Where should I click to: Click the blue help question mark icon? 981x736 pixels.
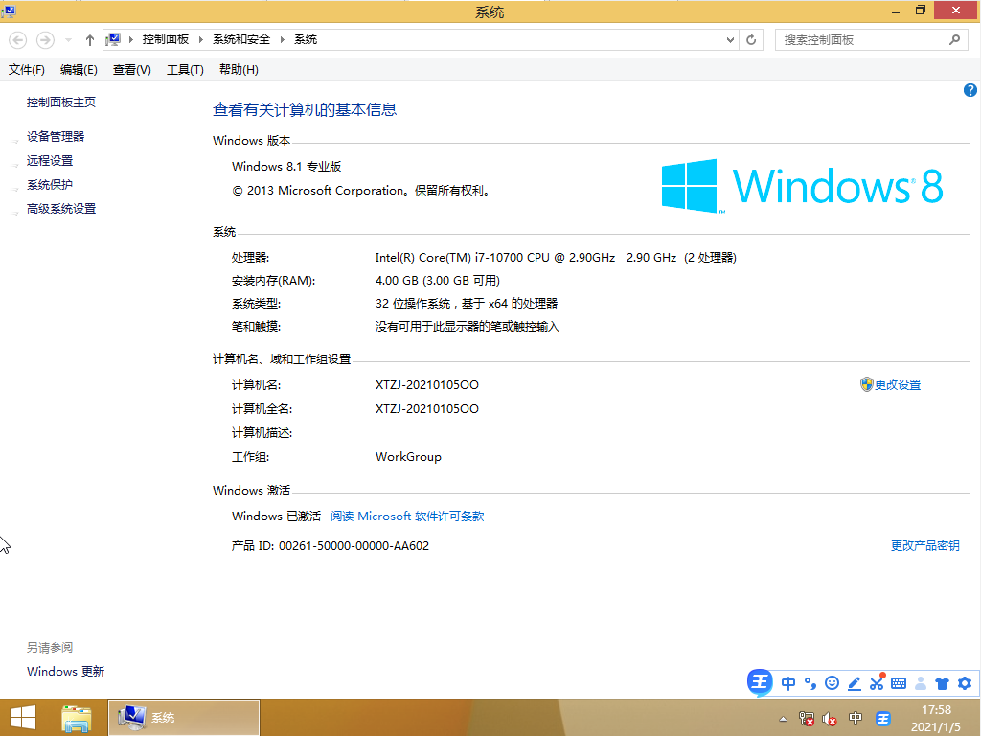[x=970, y=90]
